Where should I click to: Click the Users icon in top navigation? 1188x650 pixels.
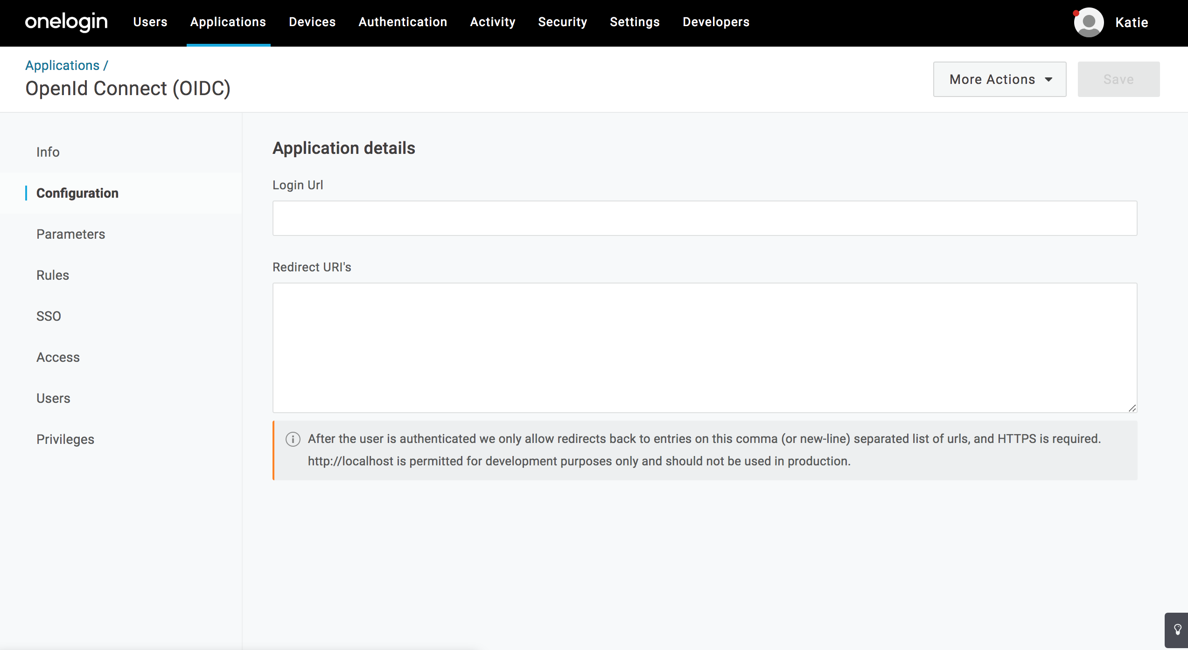click(x=150, y=21)
